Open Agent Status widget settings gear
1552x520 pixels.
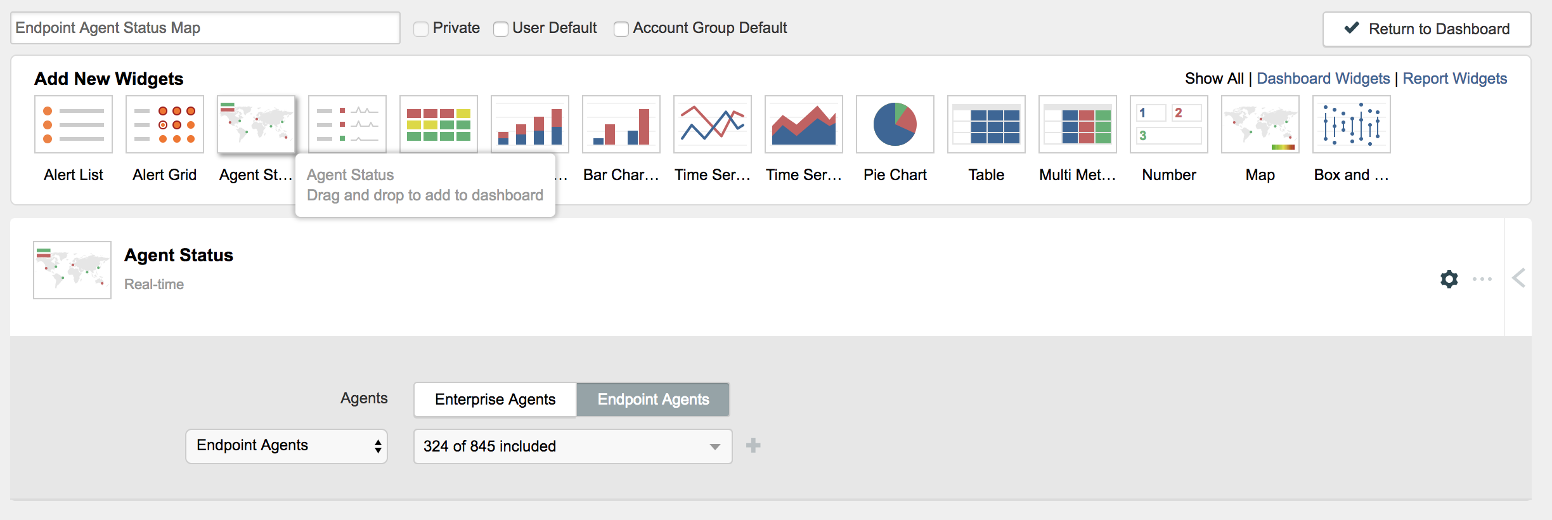coord(1449,279)
